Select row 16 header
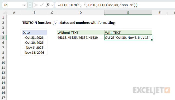This screenshot has height=100, width=175. pyautogui.click(x=3, y=93)
